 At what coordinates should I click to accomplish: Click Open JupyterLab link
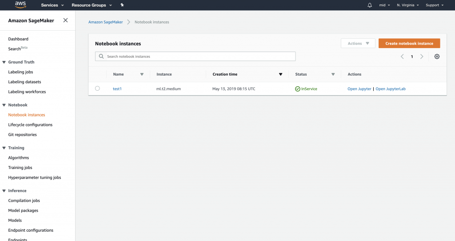point(391,89)
